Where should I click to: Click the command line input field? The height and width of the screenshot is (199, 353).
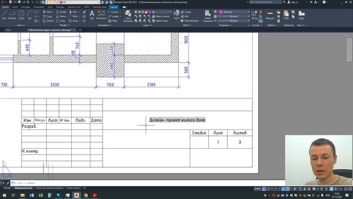point(148,183)
